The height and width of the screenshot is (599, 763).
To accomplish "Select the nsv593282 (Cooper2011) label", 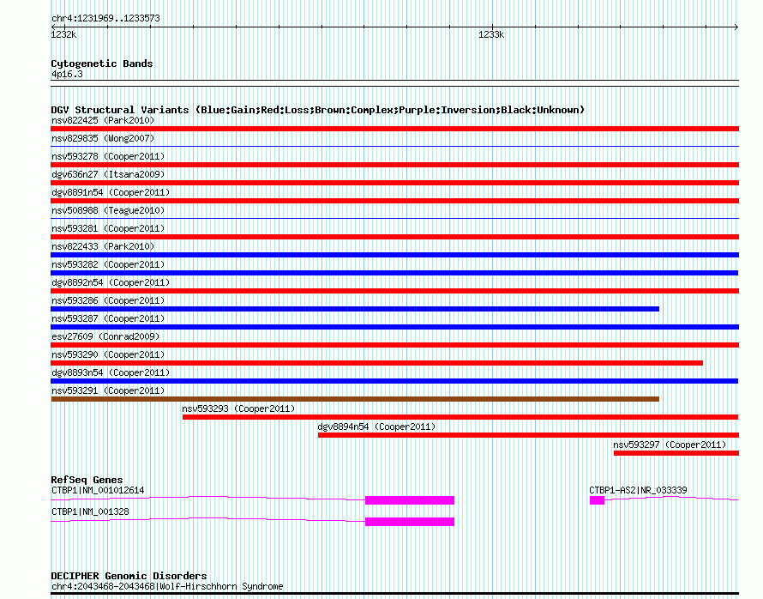I will pyautogui.click(x=108, y=264).
